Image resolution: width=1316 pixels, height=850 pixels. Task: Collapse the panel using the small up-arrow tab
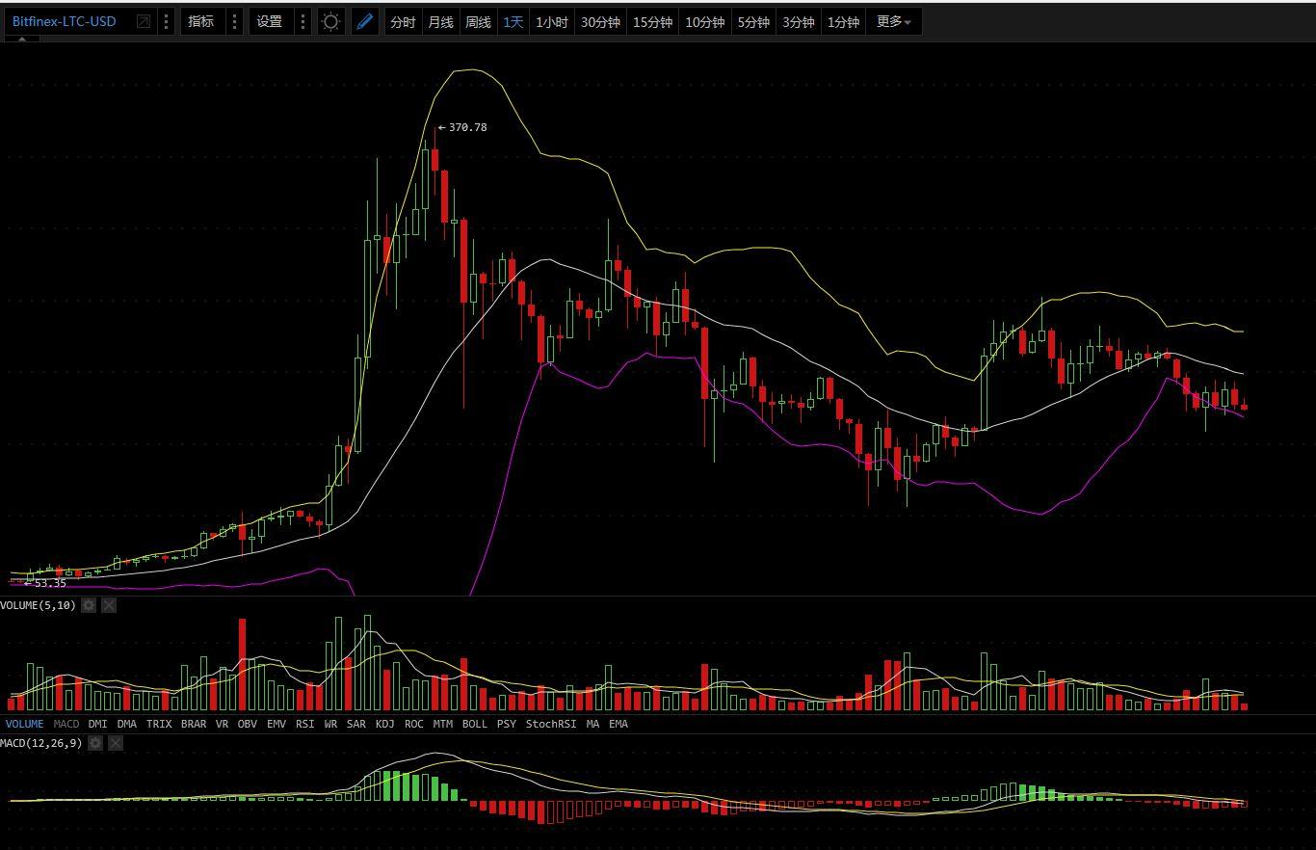(22, 40)
